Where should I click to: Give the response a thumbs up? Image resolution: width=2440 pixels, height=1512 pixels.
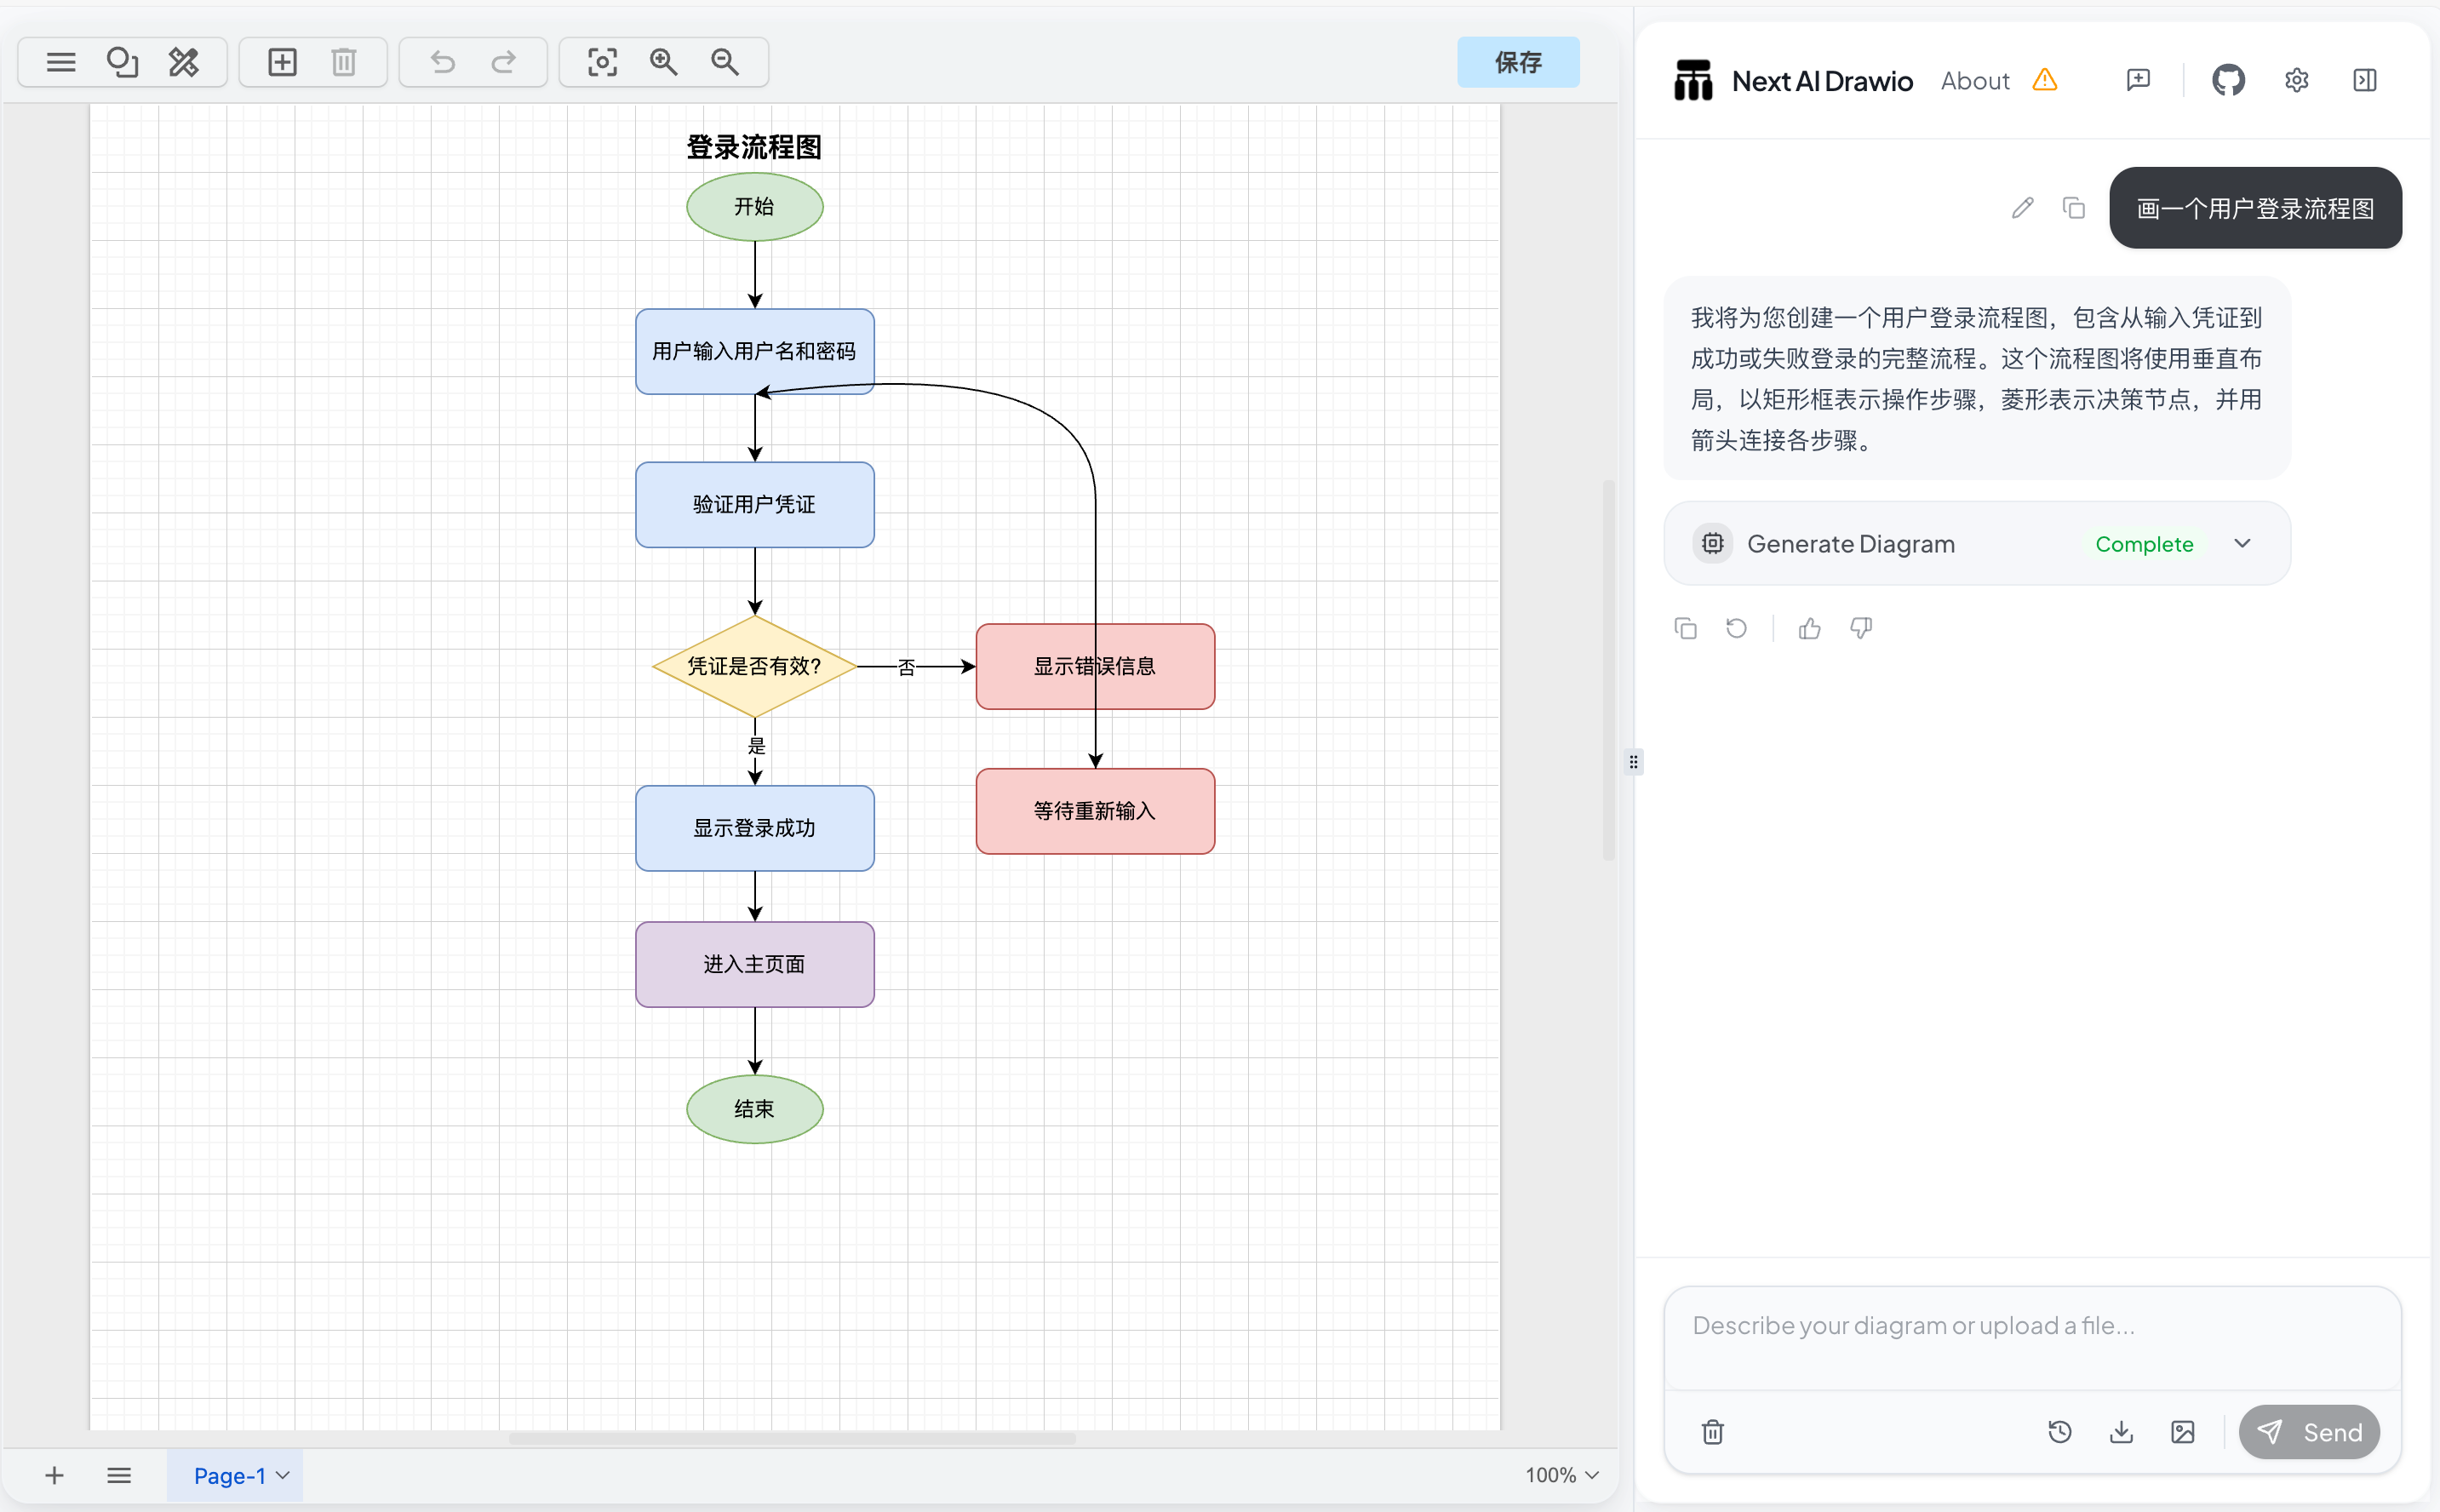(x=1809, y=628)
